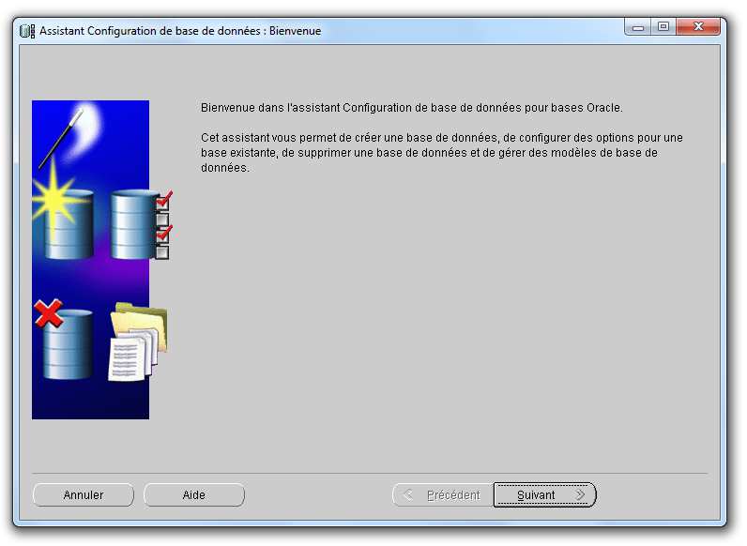Click the lower red-checked box beside database
The width and height of the screenshot is (747, 546).
click(x=162, y=235)
